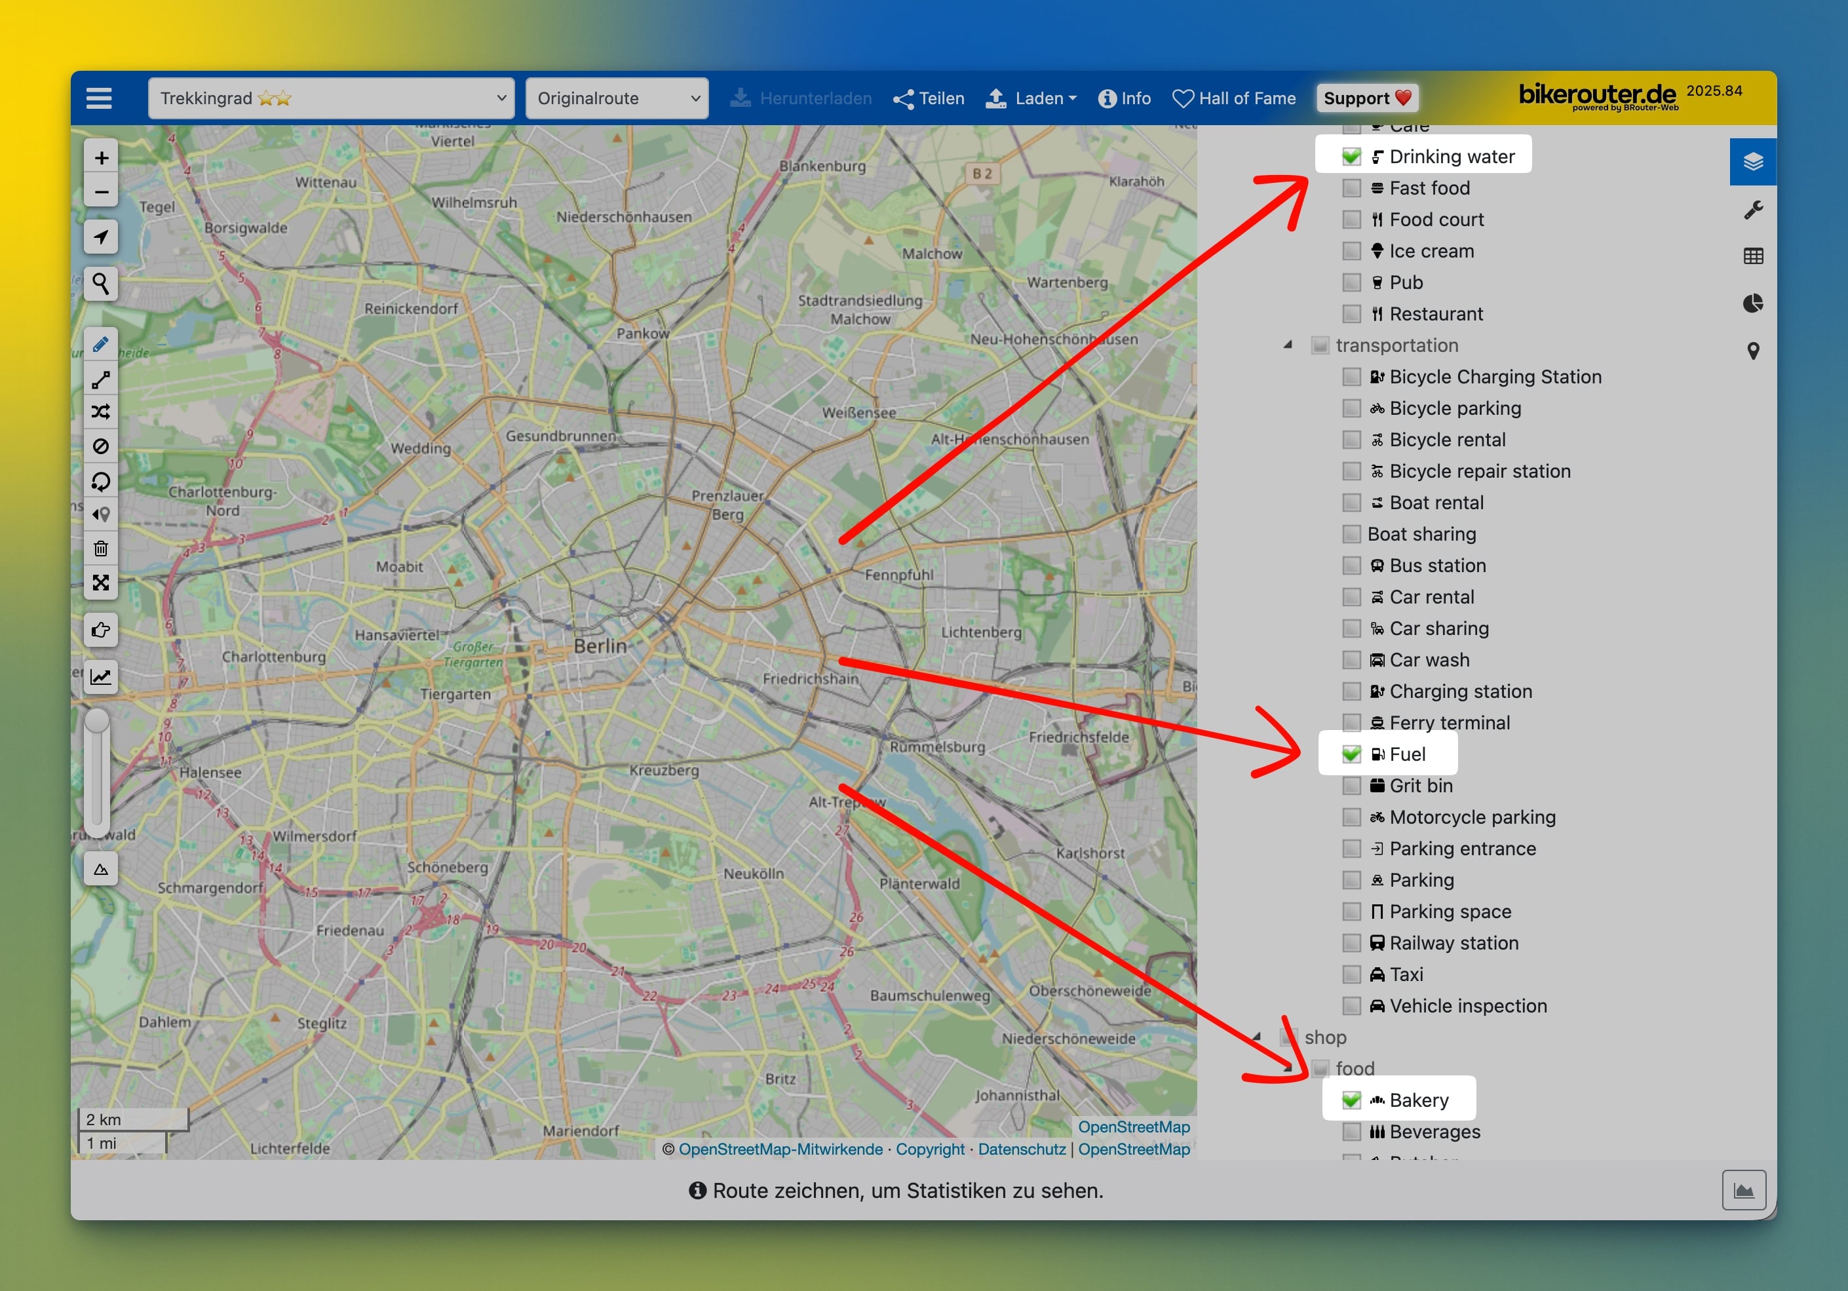
Task: Click the map opacity slider handle
Action: click(98, 721)
